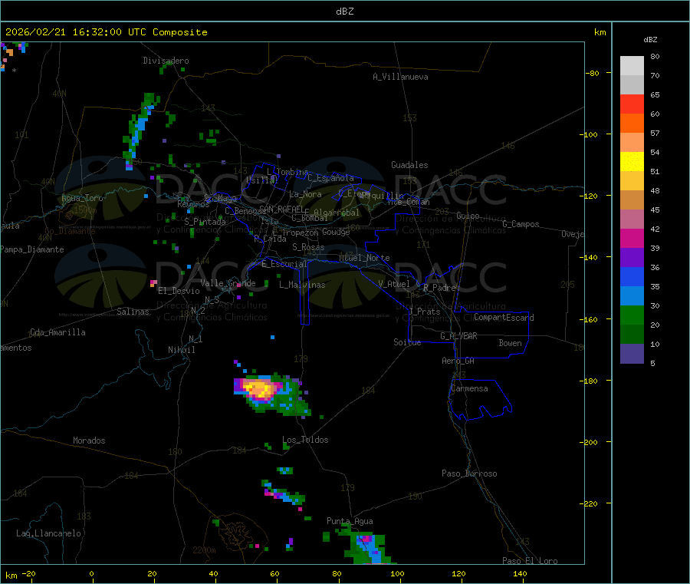The image size is (690, 584).
Task: Click the Nihuil map label
Action: [x=182, y=350]
